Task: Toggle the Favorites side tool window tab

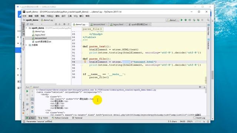Action: 23,108
